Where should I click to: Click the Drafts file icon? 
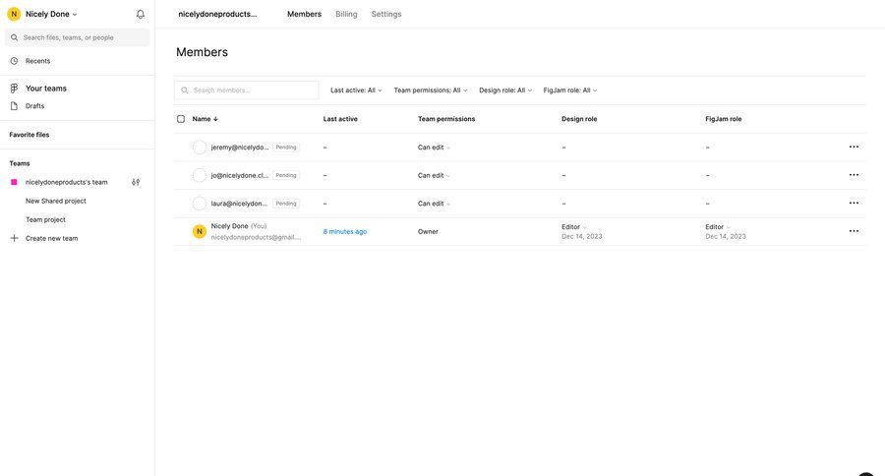(x=14, y=106)
